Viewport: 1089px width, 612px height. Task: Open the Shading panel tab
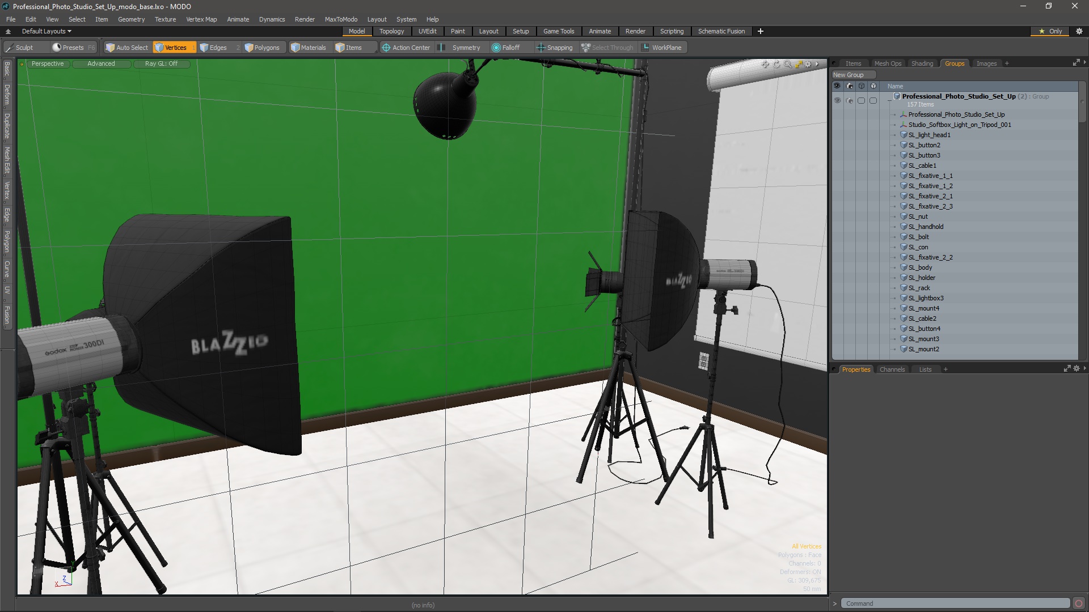click(922, 63)
